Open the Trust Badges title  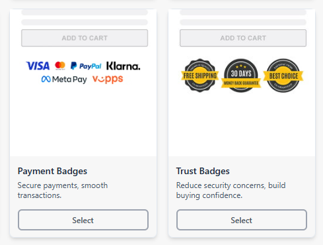pyautogui.click(x=203, y=171)
